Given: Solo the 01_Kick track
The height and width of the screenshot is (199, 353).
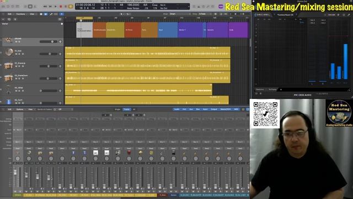Looking at the screenshot, I should coord(19,54).
